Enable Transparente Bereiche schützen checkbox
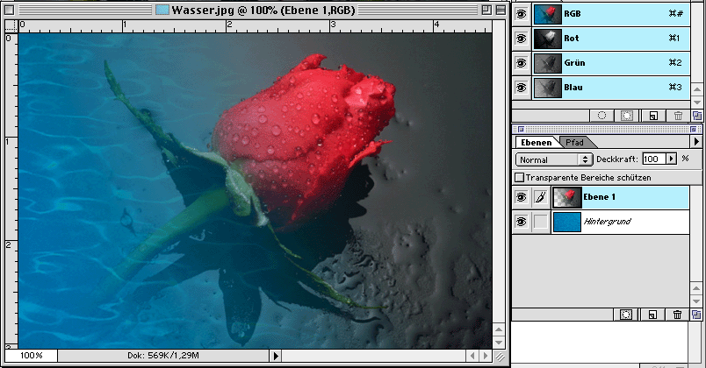706x368 pixels. [519, 177]
